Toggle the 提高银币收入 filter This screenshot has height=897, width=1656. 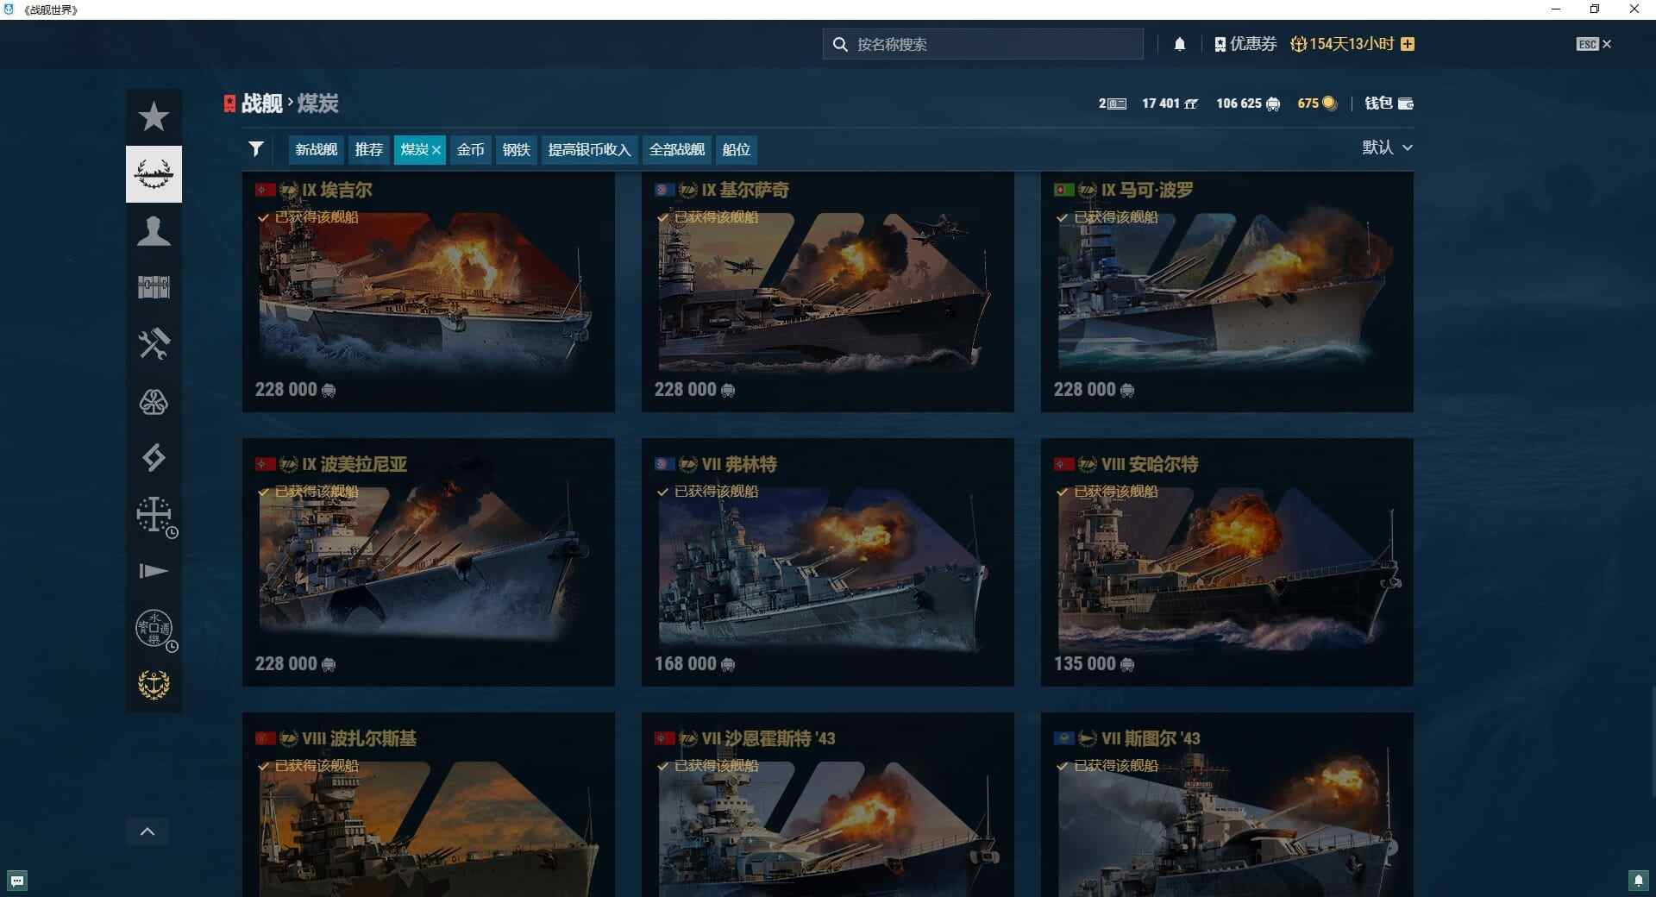click(x=589, y=149)
